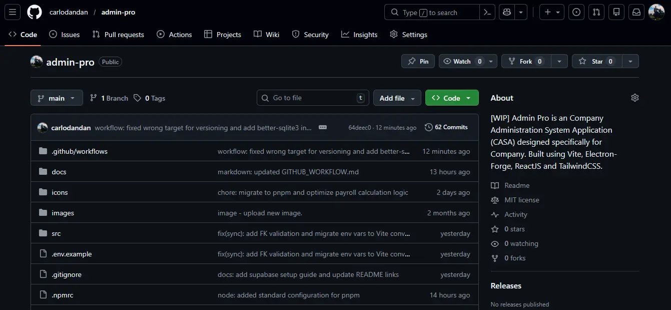671x310 pixels.
Task: Open commit hash 64deec0
Action: (x=360, y=128)
